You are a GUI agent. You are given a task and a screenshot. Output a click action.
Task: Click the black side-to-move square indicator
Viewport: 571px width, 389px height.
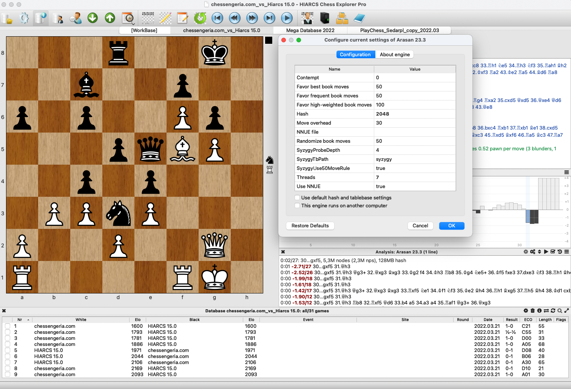269,40
